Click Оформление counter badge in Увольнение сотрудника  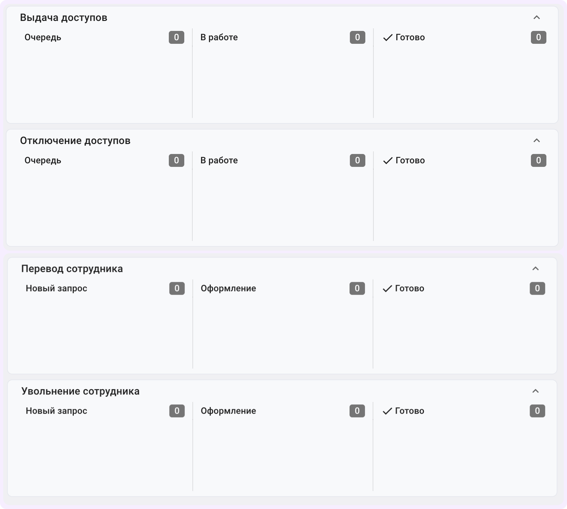(x=357, y=411)
